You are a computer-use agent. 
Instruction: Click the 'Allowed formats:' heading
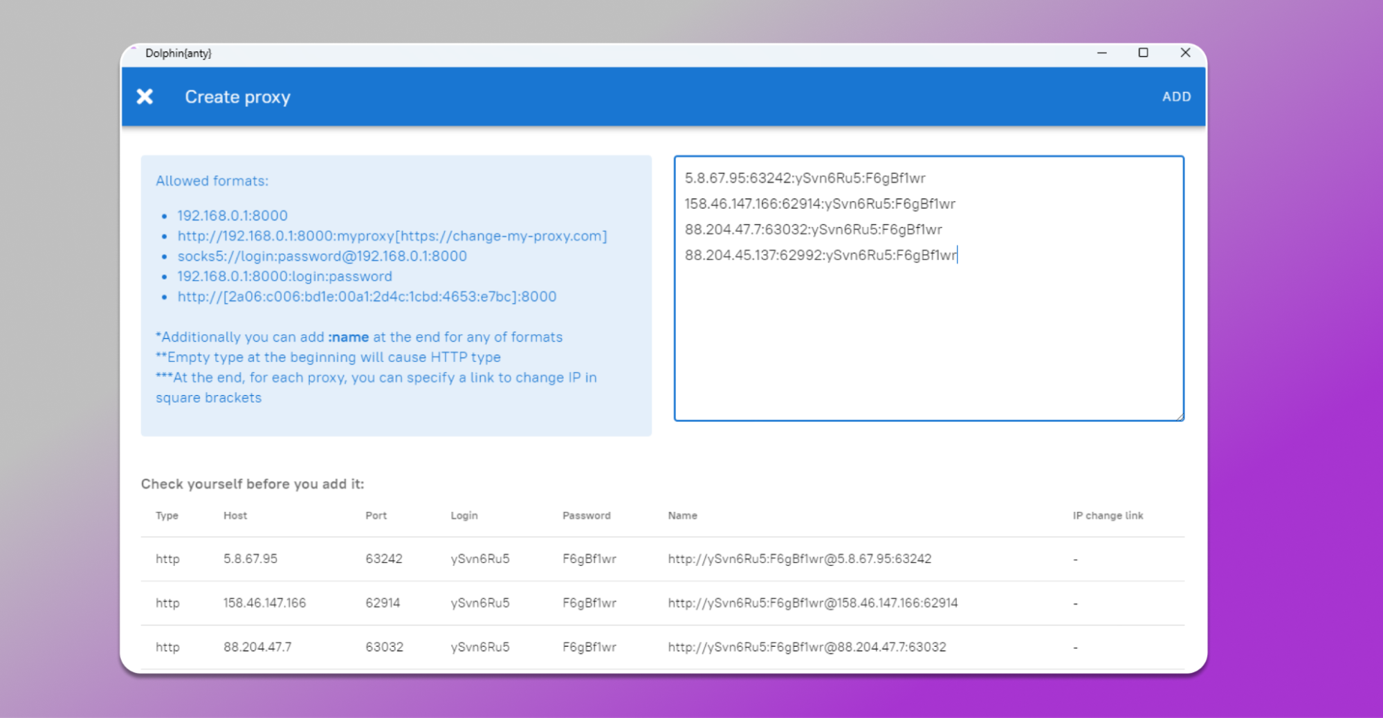[x=212, y=181]
